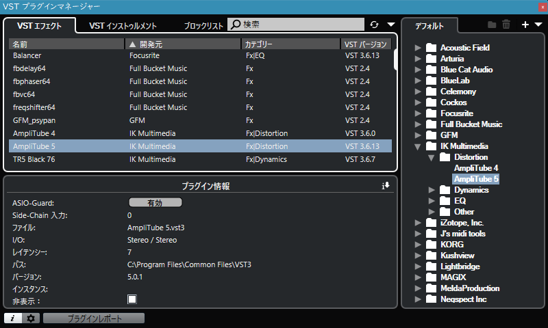
Task: Check the 非表示 checkbox
Action: [x=132, y=299]
